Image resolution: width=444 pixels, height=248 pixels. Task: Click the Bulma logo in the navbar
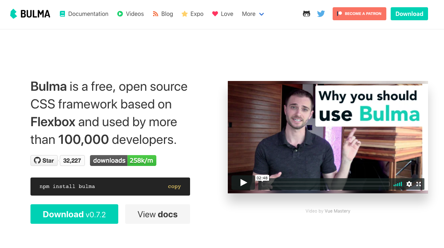(30, 14)
